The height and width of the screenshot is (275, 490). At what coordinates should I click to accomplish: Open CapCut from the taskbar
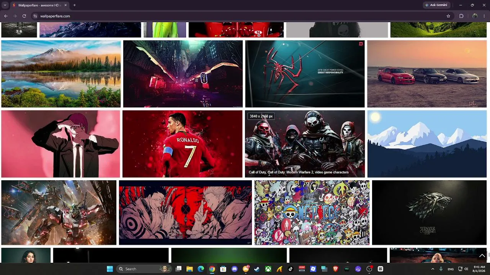pos(381,269)
